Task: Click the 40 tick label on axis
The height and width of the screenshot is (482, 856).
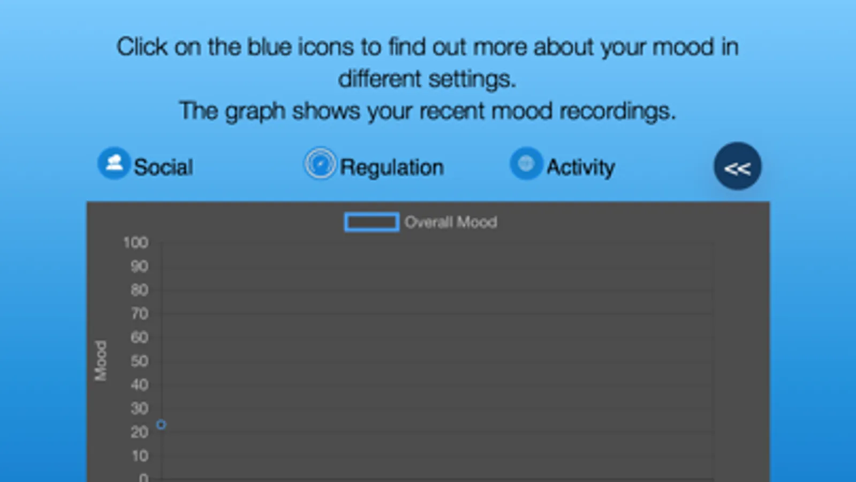Action: tap(139, 385)
